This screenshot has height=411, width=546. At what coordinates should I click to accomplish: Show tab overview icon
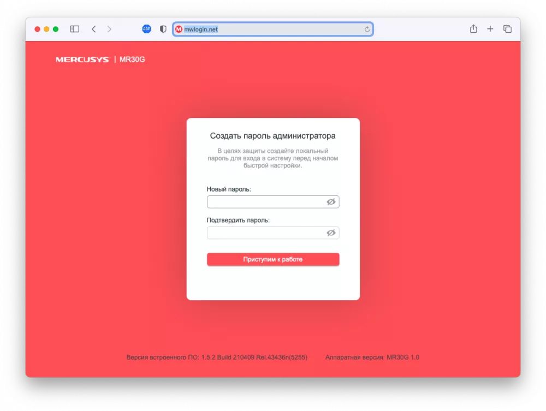point(507,29)
